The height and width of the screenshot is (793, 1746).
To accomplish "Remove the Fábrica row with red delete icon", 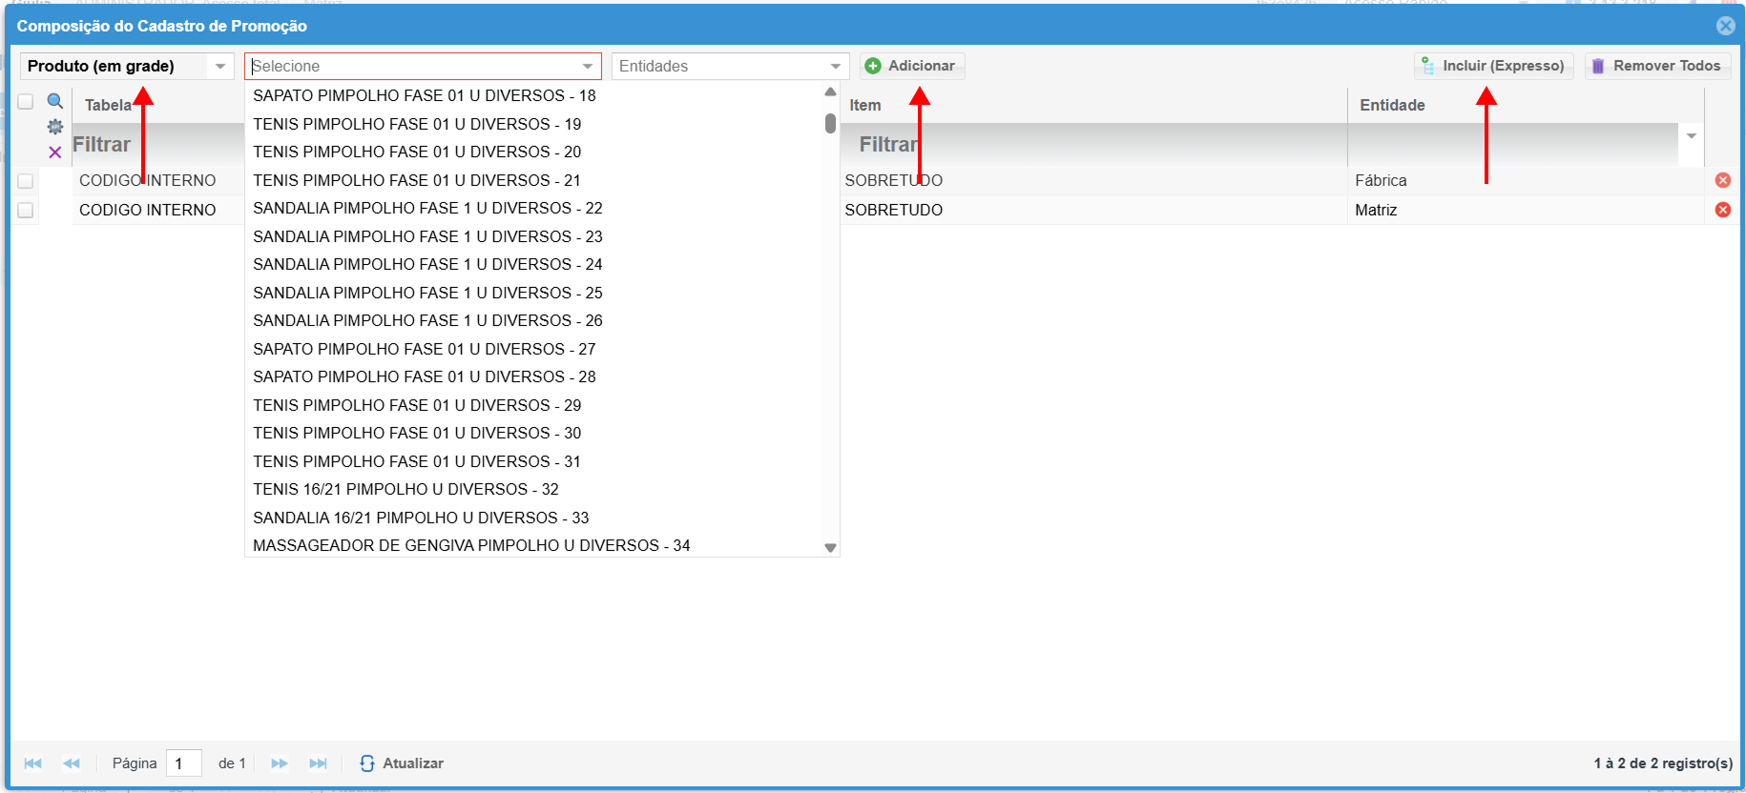I will pos(1722,180).
